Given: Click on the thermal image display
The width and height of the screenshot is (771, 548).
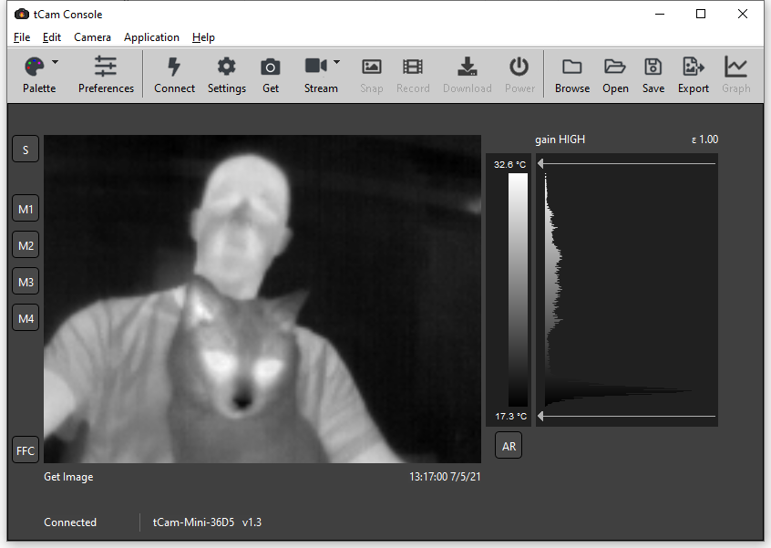Looking at the screenshot, I should [262, 299].
